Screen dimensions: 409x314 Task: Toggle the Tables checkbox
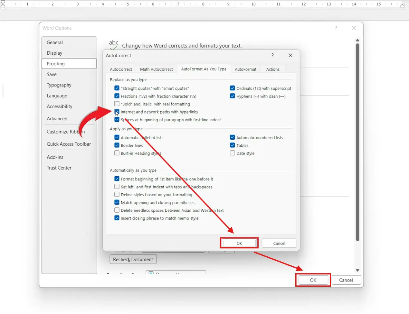point(233,145)
